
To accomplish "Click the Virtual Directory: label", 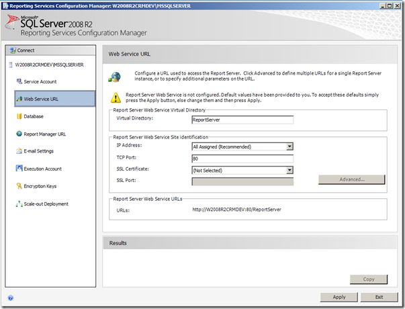I will 134,118.
